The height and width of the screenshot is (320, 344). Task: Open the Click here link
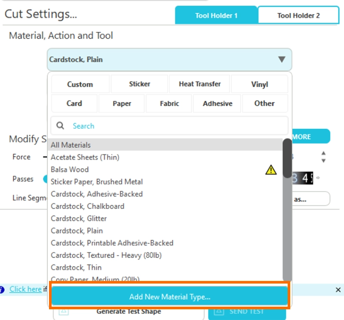pyautogui.click(x=25, y=289)
